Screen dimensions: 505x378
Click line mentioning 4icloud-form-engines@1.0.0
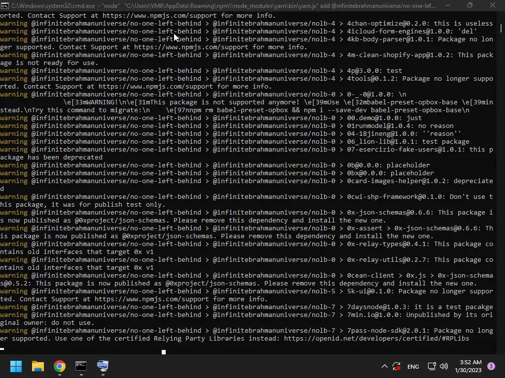(x=239, y=31)
